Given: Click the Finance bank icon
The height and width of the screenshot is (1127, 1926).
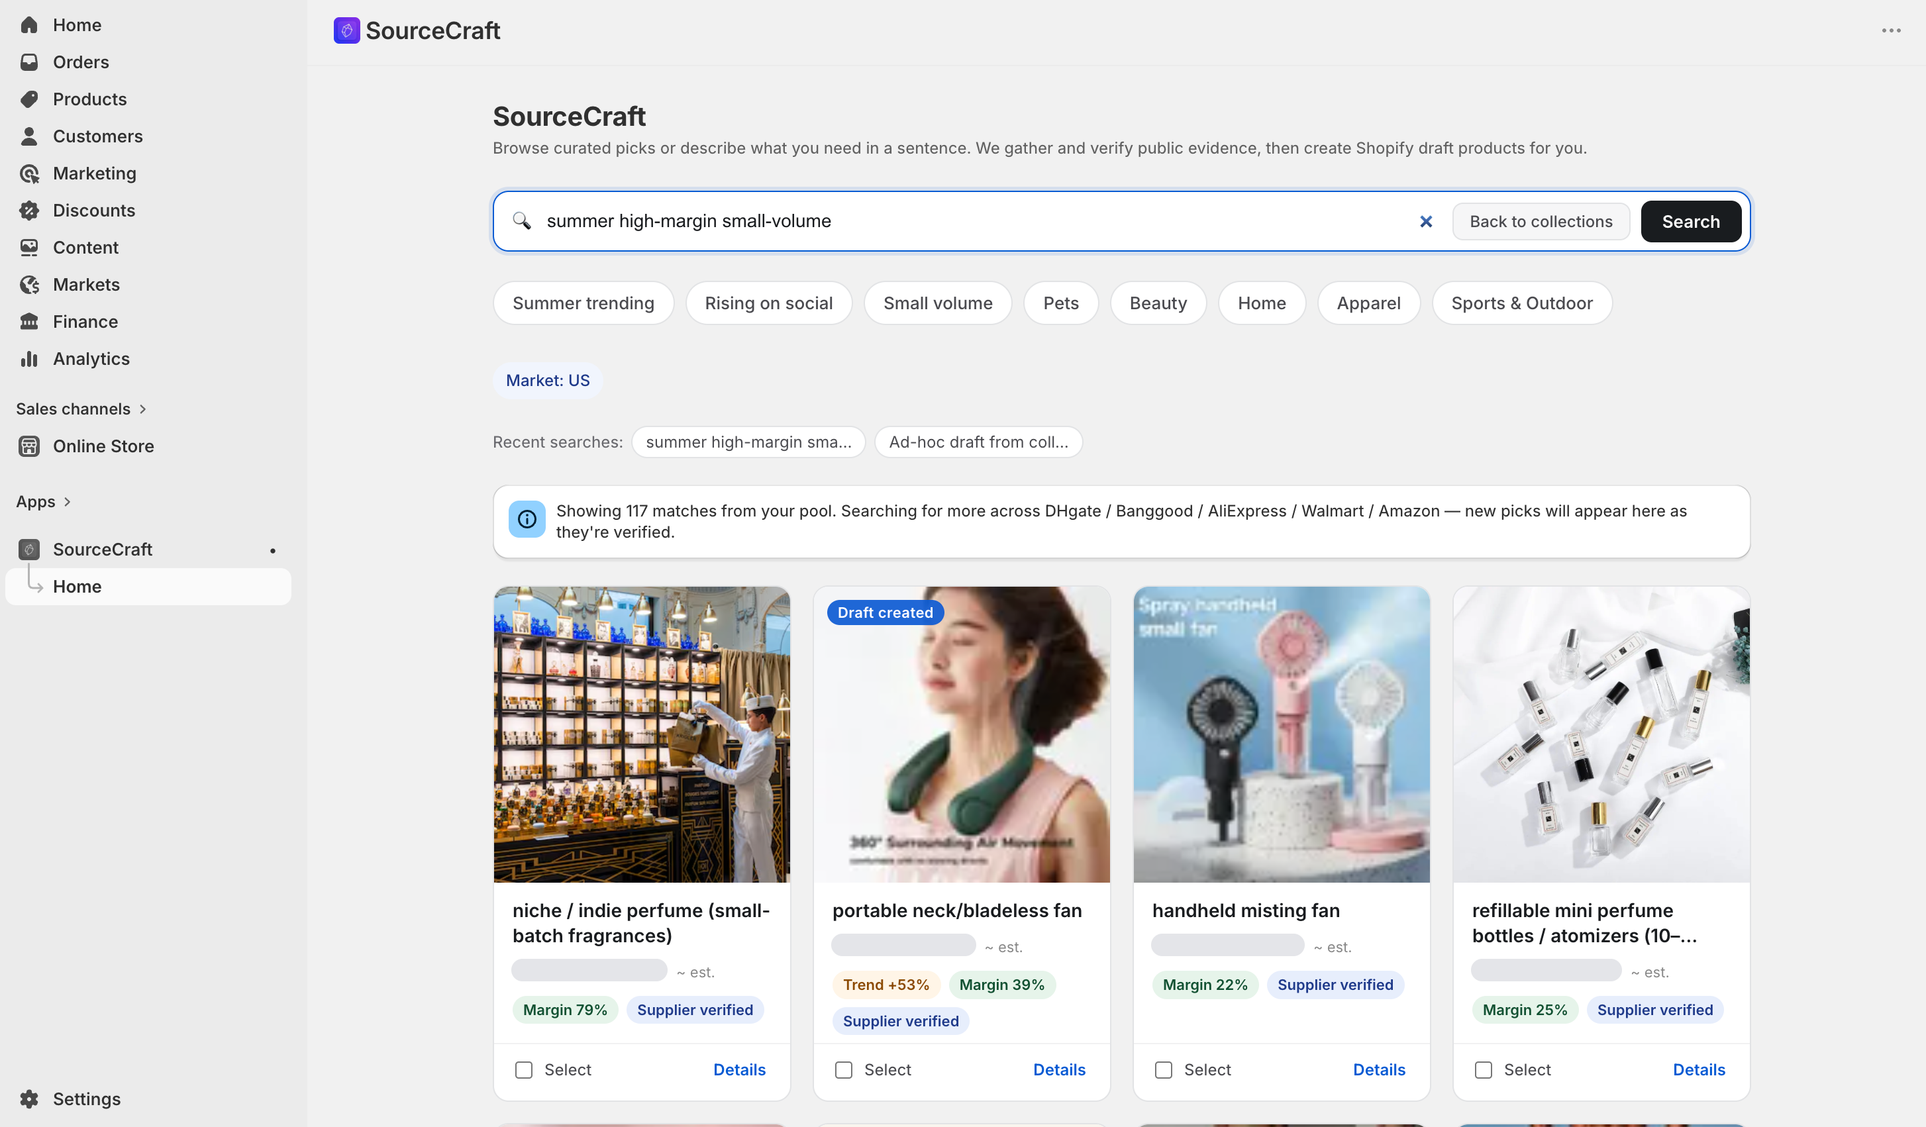Looking at the screenshot, I should pos(29,322).
